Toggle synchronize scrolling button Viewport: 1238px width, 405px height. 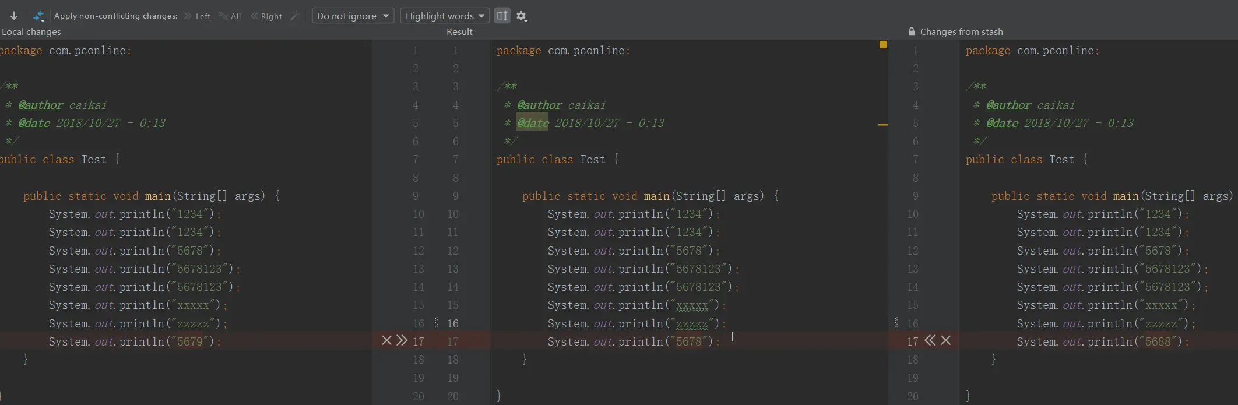(x=502, y=16)
